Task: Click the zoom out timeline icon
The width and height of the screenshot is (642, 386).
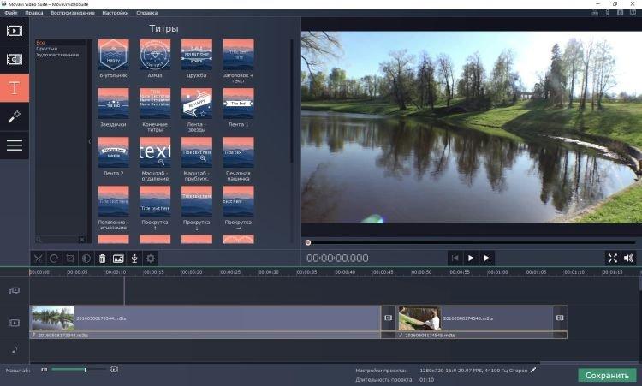Action: [x=45, y=370]
